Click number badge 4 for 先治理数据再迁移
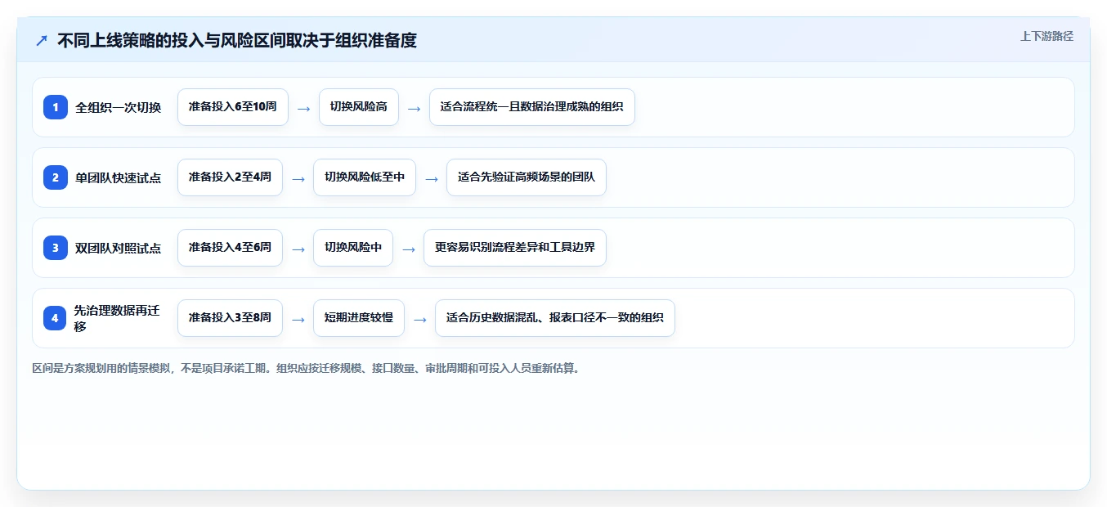The image size is (1107, 507). [x=56, y=318]
